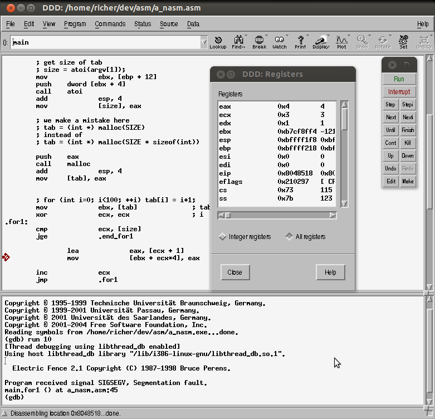Click the Next button
The height and width of the screenshot is (419, 435).
(x=390, y=118)
